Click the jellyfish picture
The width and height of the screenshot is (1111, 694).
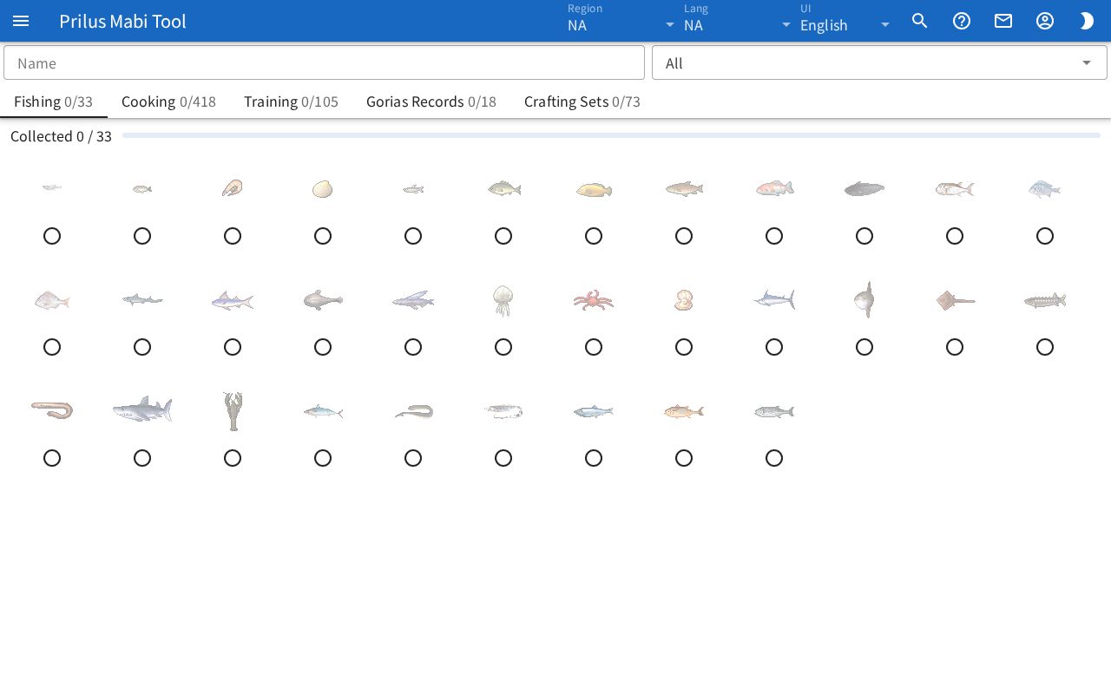503,300
